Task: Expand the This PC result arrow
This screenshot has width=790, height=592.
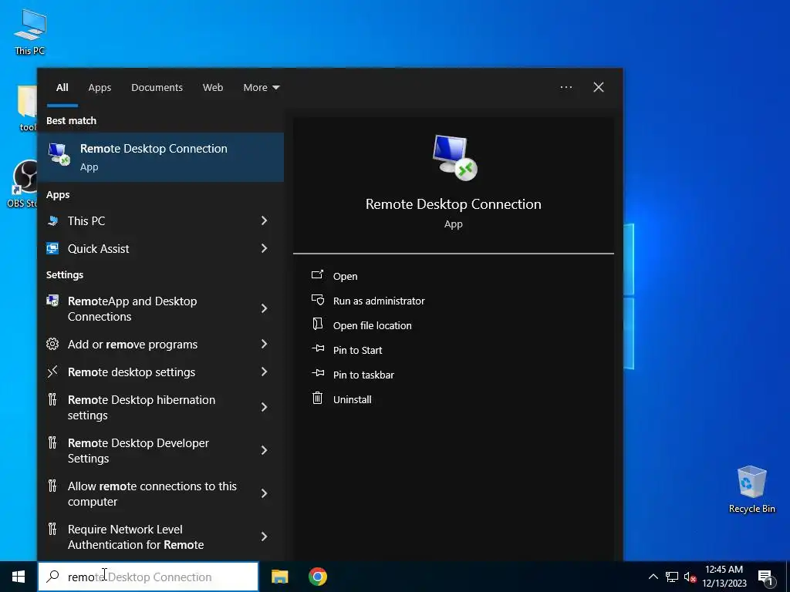Action: pos(264,220)
